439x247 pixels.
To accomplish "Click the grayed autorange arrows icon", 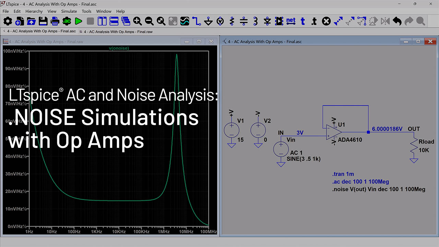I will pyautogui.click(x=173, y=21).
